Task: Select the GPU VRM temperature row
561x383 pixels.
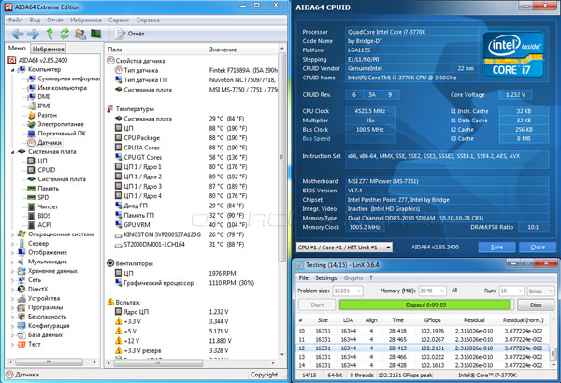Action: (192, 225)
